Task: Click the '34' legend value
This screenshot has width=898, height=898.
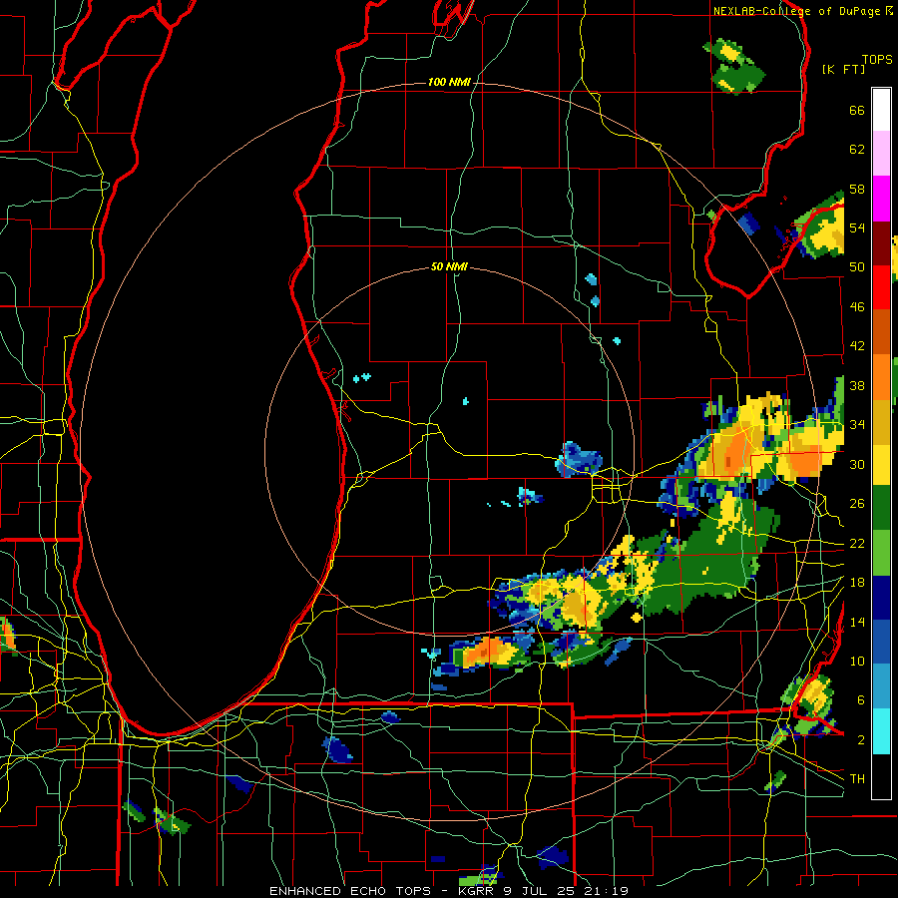Action: coord(857,425)
